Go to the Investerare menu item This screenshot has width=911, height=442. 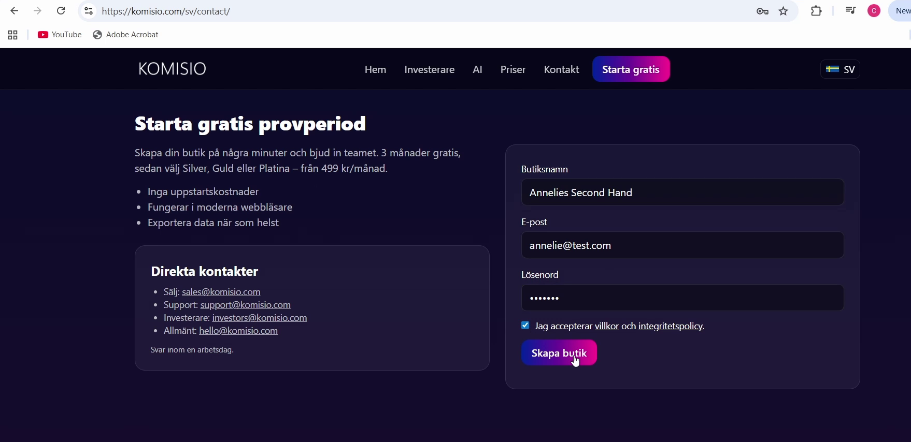[429, 70]
